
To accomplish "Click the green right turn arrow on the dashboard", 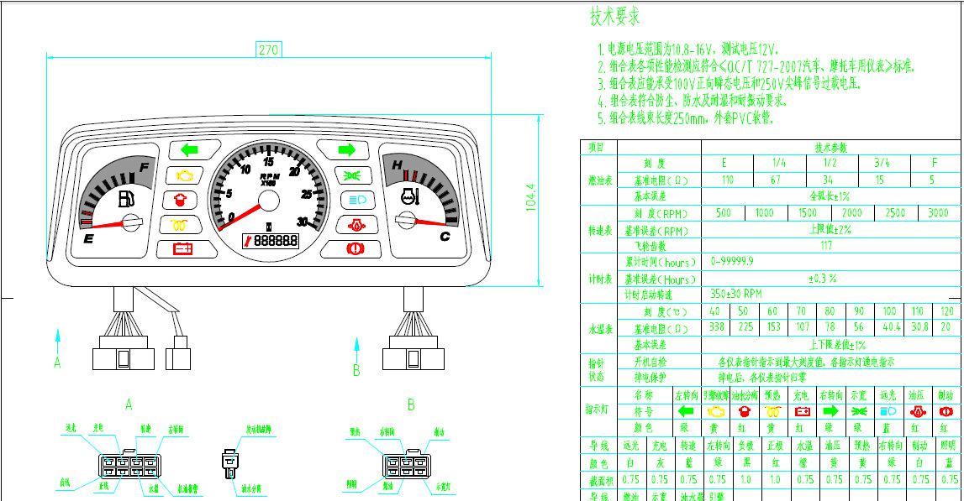I will point(346,150).
